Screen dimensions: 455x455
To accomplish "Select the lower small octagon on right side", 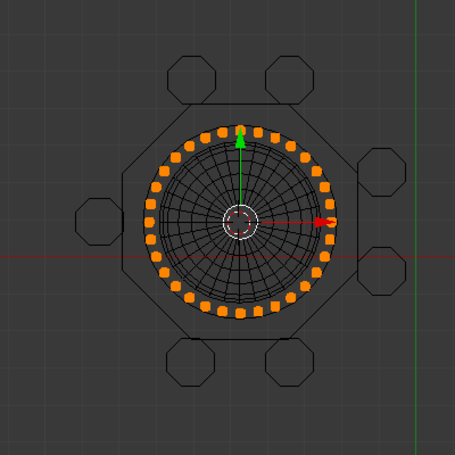I will click(381, 271).
